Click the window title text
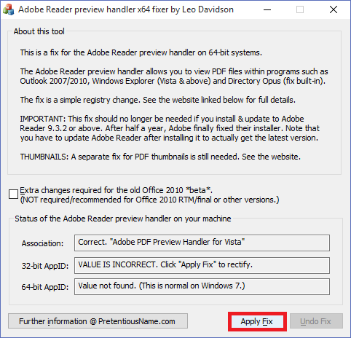The width and height of the screenshot is (351, 338). point(126,9)
